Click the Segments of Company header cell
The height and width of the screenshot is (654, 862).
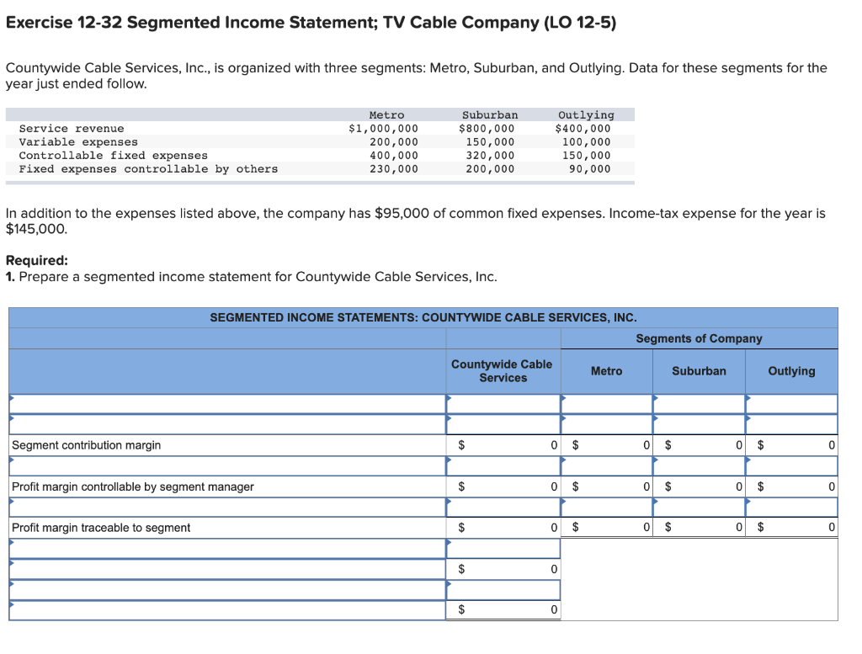pos(700,338)
